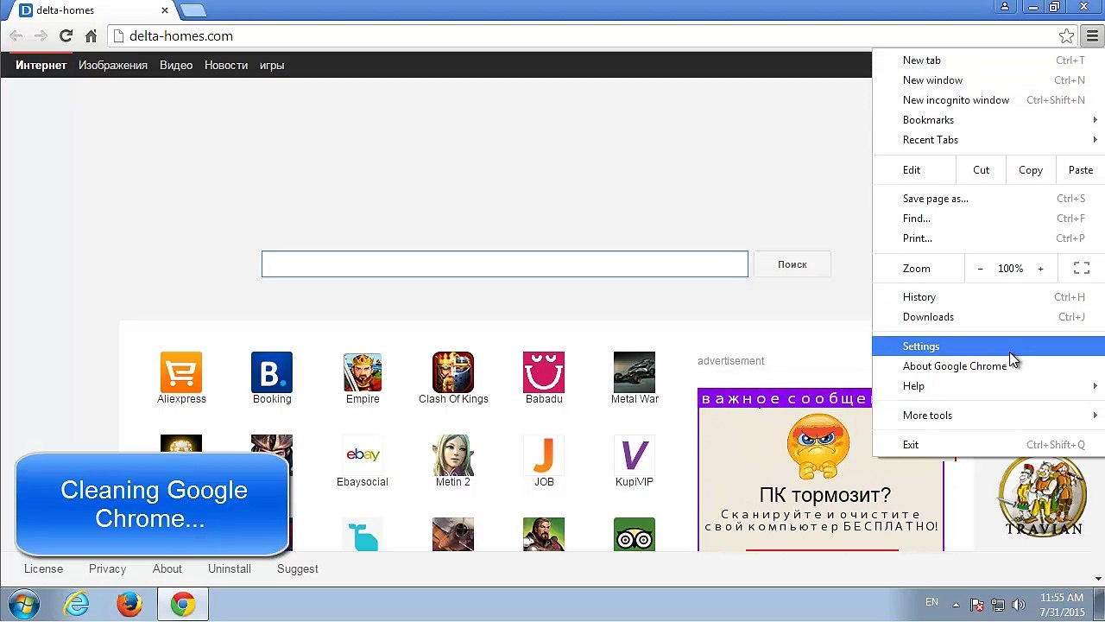
Task: Open the Uninstall footer link
Action: pyautogui.click(x=230, y=569)
